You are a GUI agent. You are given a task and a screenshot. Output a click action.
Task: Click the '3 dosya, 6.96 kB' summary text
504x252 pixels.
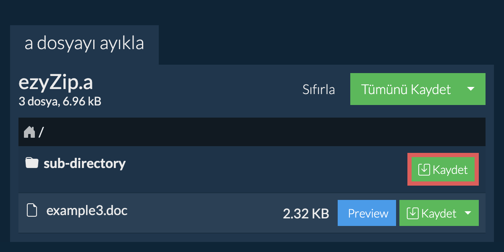click(x=60, y=102)
